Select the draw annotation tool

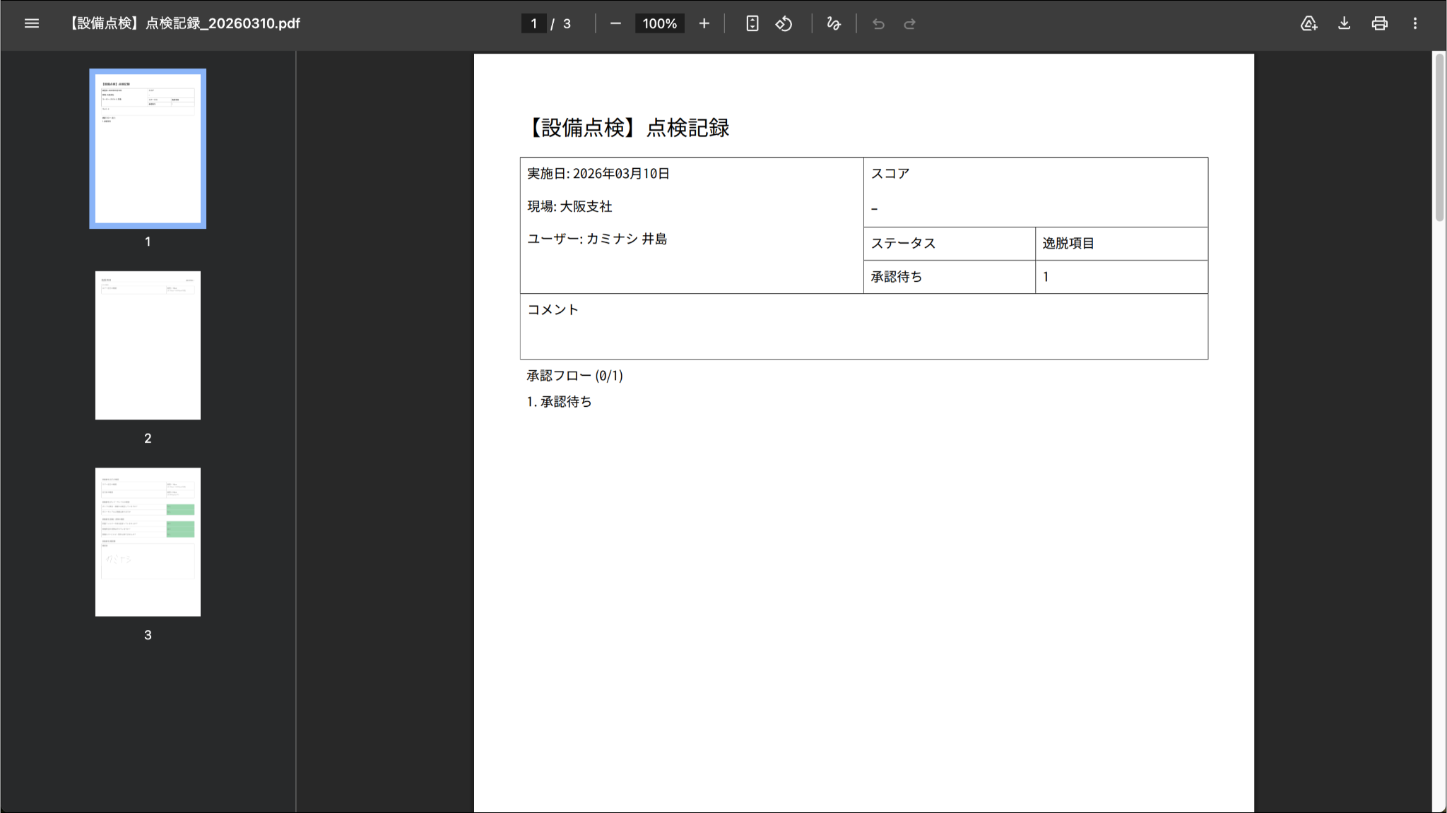pyautogui.click(x=834, y=23)
